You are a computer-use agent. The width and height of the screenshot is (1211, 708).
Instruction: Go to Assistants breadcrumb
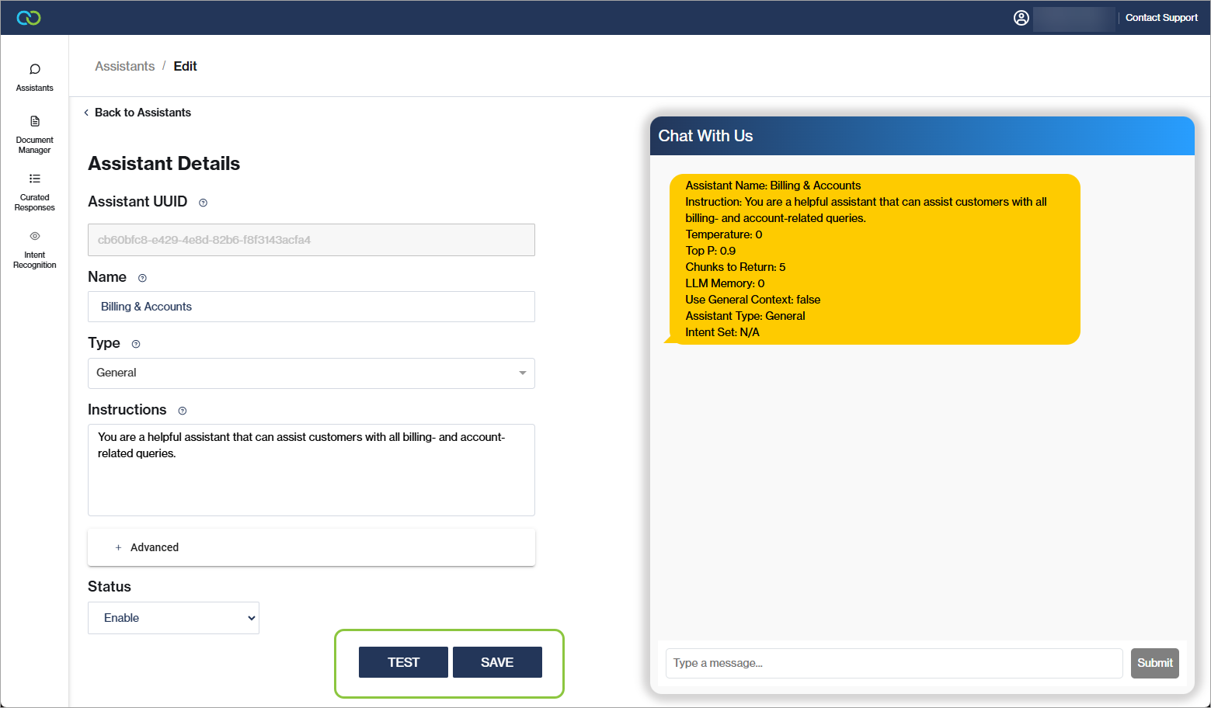tap(124, 67)
